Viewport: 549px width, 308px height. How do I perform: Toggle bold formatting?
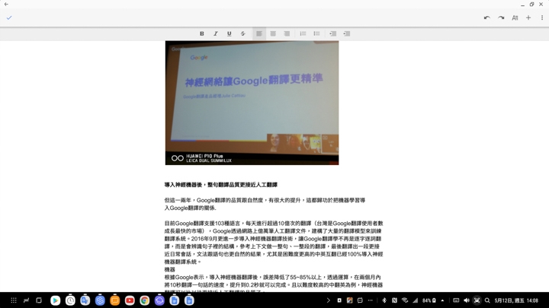point(201,33)
